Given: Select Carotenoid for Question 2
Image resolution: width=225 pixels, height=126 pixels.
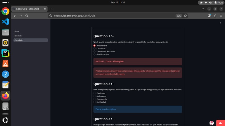Looking at the screenshot, I should click(99, 93).
